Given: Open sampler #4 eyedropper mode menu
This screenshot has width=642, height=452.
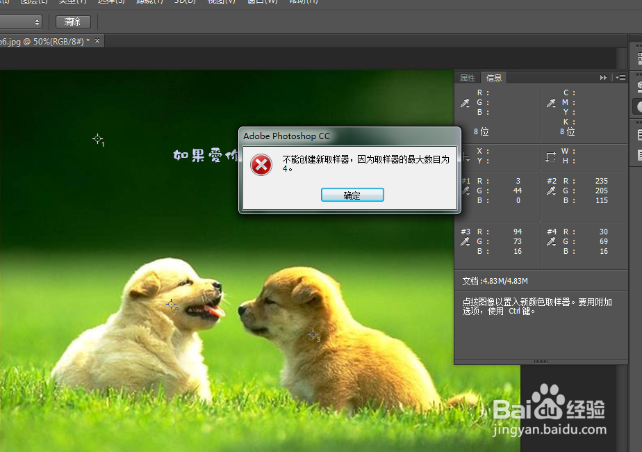Looking at the screenshot, I should (x=552, y=242).
